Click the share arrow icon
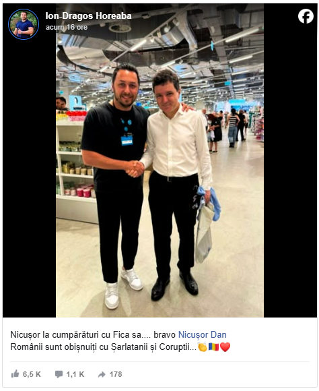 102,374
